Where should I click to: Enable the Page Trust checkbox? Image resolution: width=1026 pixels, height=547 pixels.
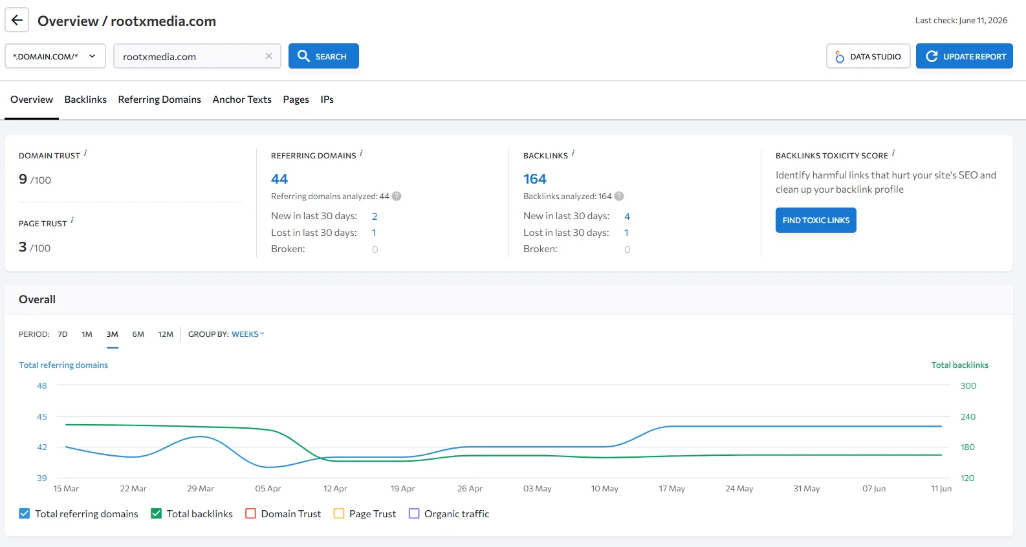pos(339,513)
